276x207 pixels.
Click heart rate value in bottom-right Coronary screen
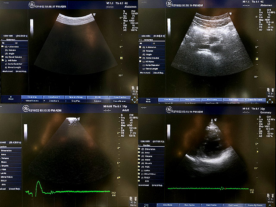tap(252, 190)
